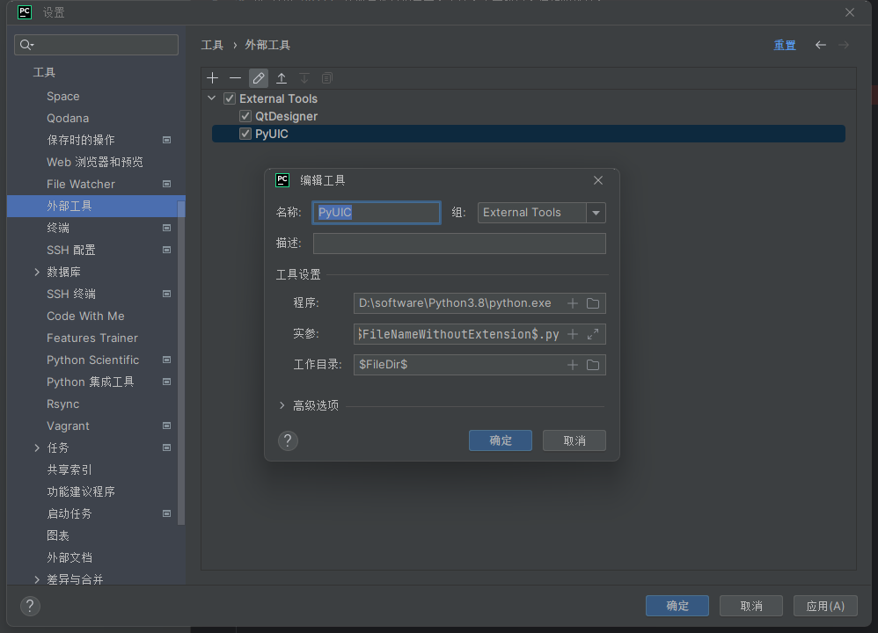Uncheck the PyUIC tool checkbox
878x633 pixels.
click(x=245, y=134)
